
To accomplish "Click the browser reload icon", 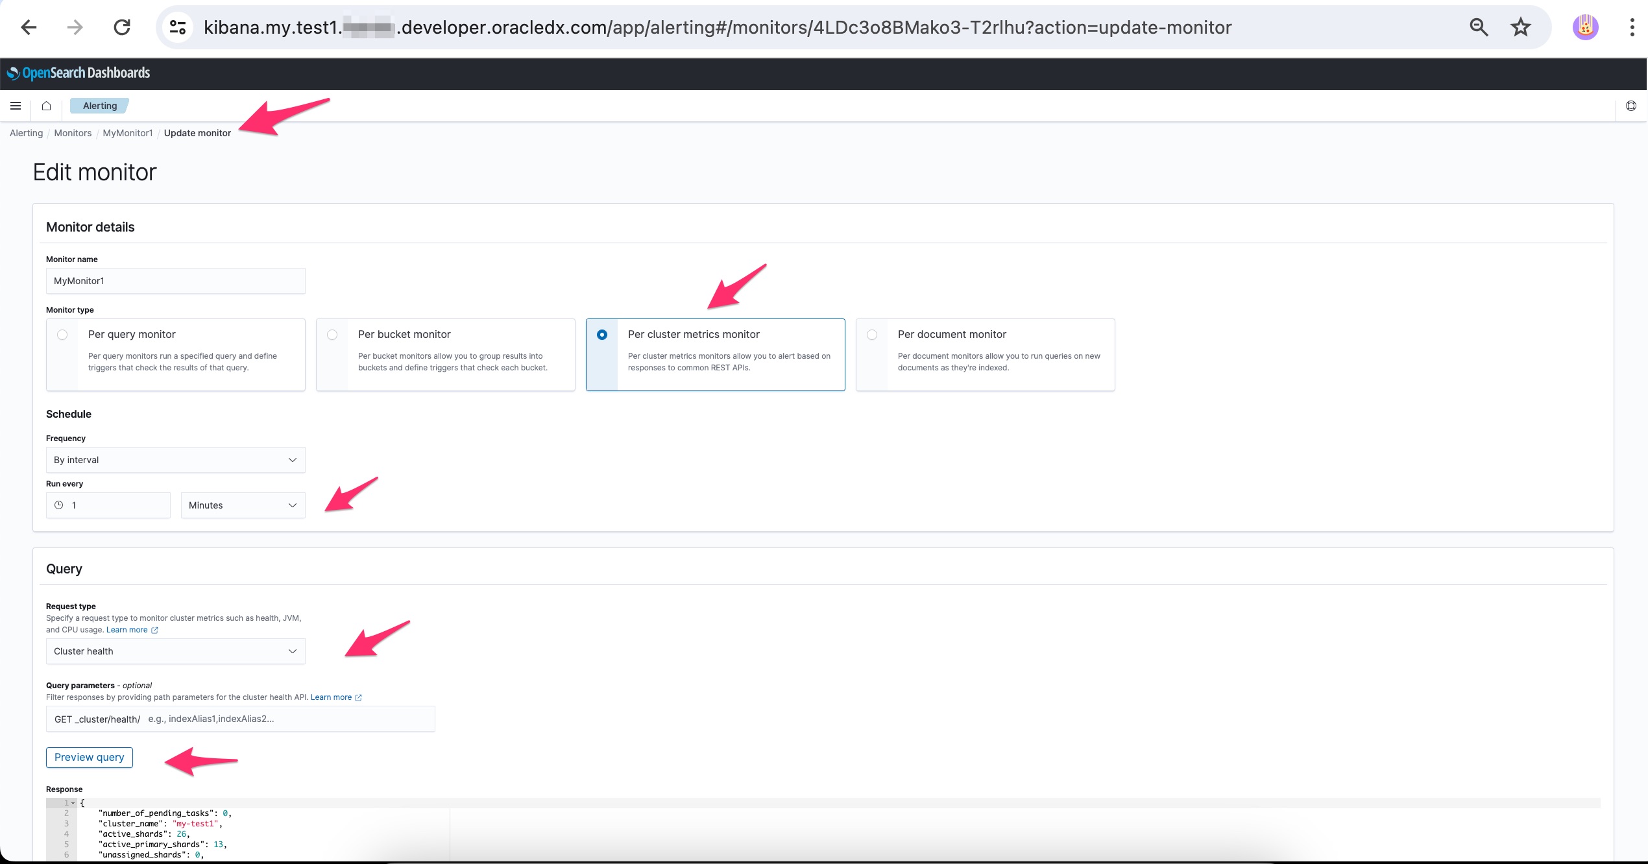I will (122, 27).
